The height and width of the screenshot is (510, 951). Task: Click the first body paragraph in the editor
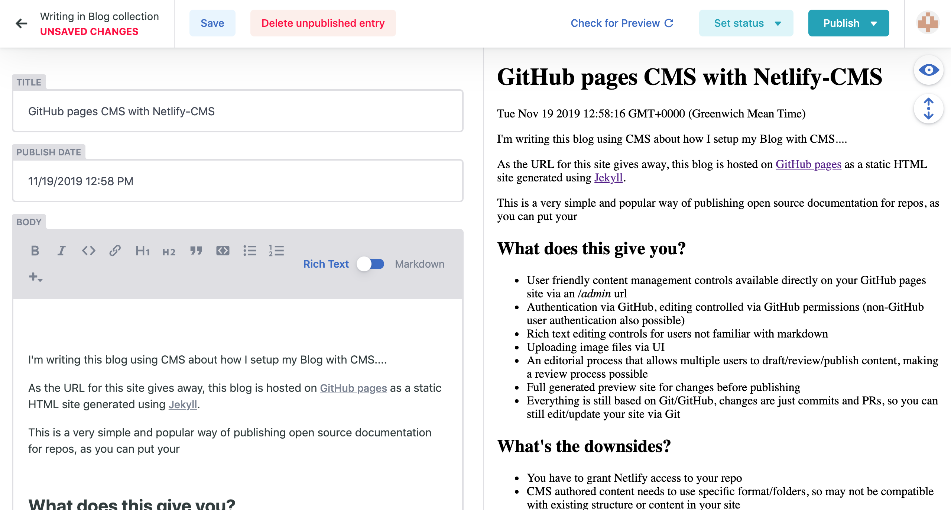[208, 360]
